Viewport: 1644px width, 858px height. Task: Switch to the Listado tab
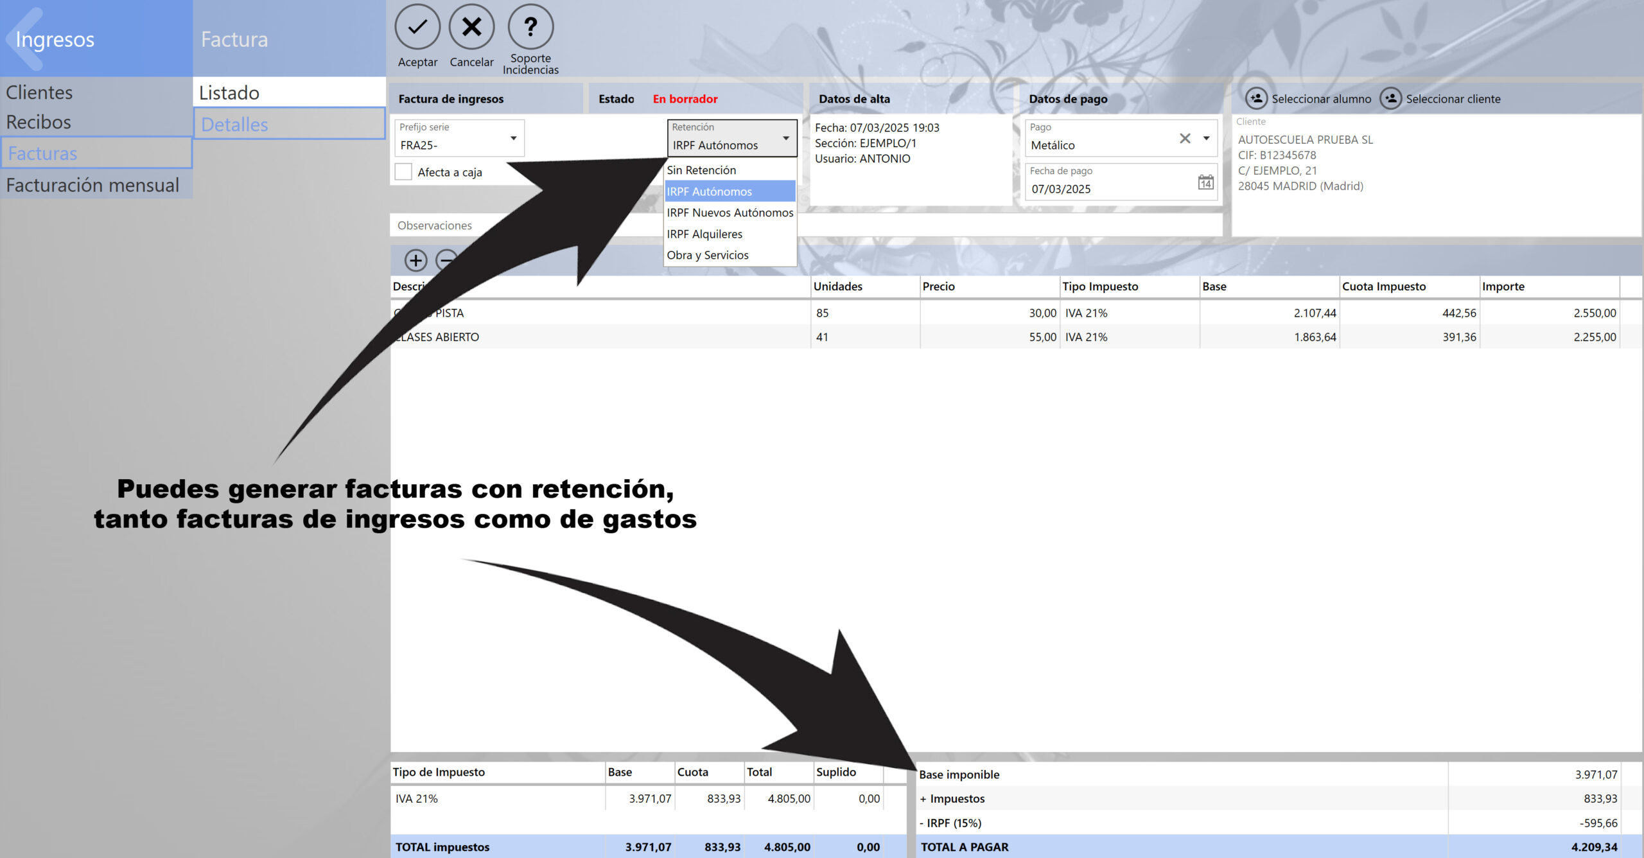pyautogui.click(x=289, y=92)
